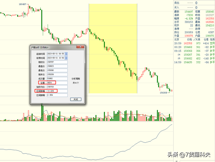215x162 pixels.
Task: Select the 成交量 field showing 53952
Action: coord(57,79)
